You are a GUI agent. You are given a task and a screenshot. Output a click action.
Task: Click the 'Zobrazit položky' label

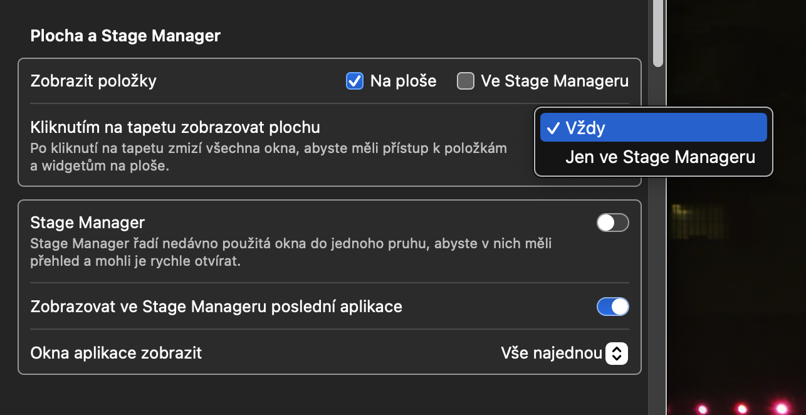[x=93, y=81]
